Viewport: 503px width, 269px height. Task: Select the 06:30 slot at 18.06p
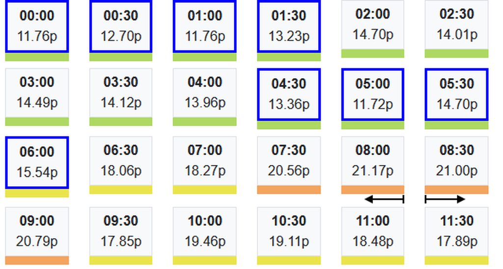(121, 161)
